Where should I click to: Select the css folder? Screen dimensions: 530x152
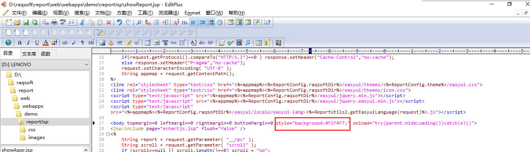(x=32, y=129)
